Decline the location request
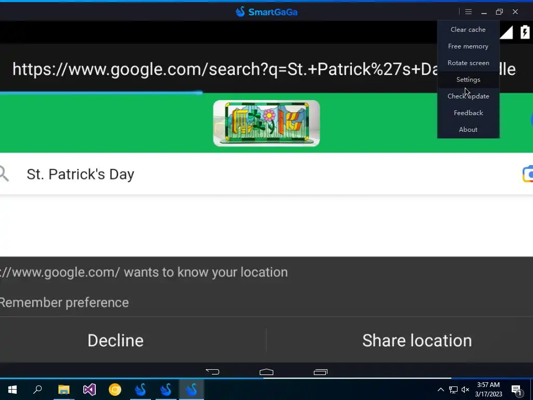 pyautogui.click(x=116, y=341)
